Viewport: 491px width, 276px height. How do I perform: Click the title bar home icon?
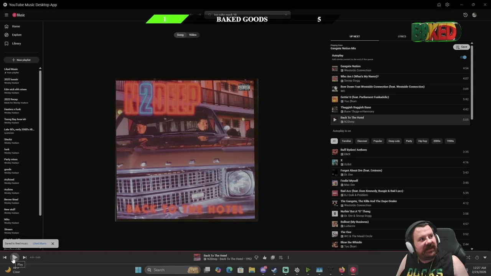pos(439,5)
